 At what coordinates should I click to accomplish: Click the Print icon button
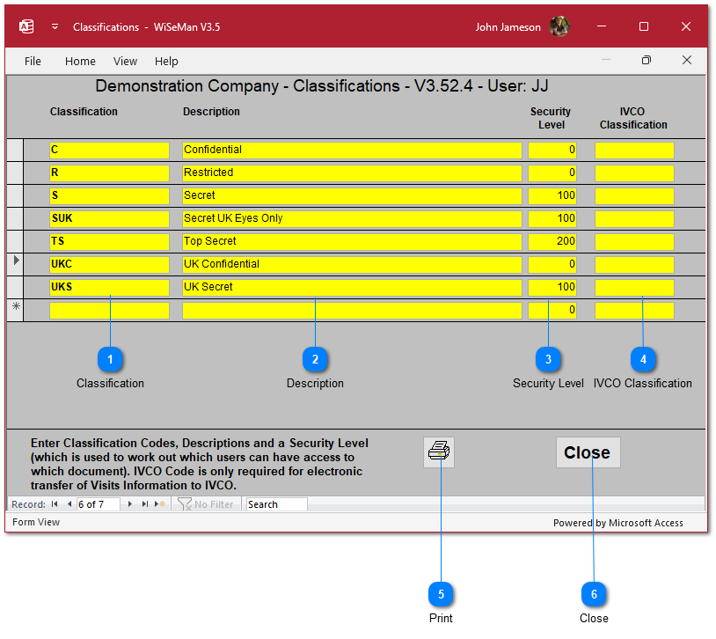pyautogui.click(x=438, y=452)
